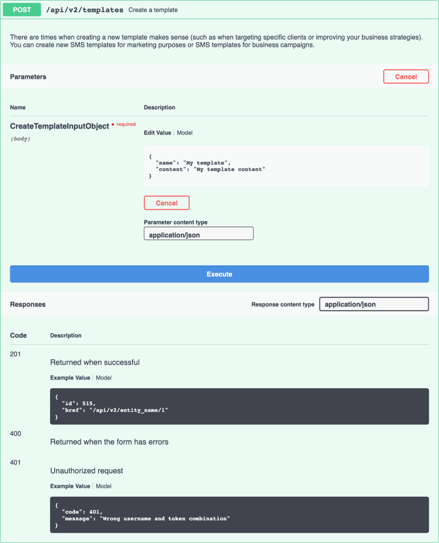Click the Create a template description text
The image size is (439, 543).
tap(153, 9)
